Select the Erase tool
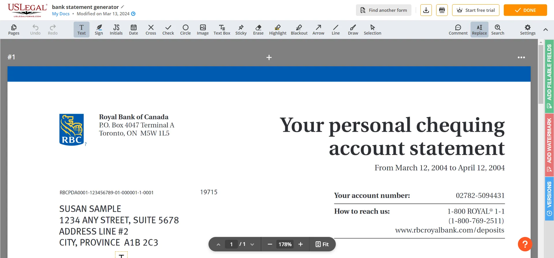 (x=258, y=30)
